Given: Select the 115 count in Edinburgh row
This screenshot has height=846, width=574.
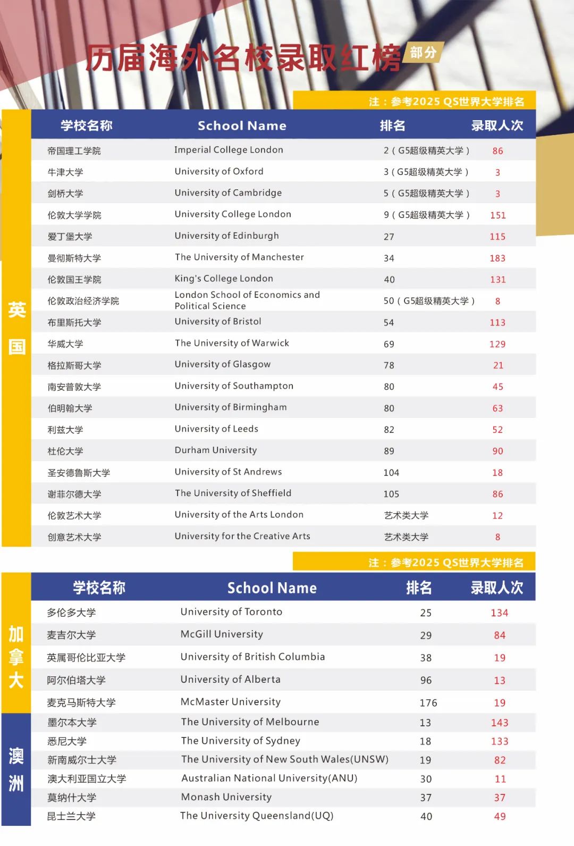Looking at the screenshot, I should 498,237.
